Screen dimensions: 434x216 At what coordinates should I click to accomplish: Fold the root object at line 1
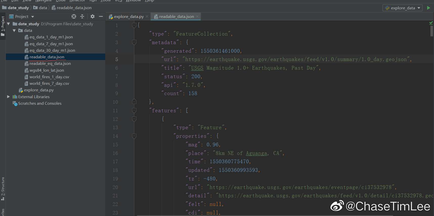point(134,25)
